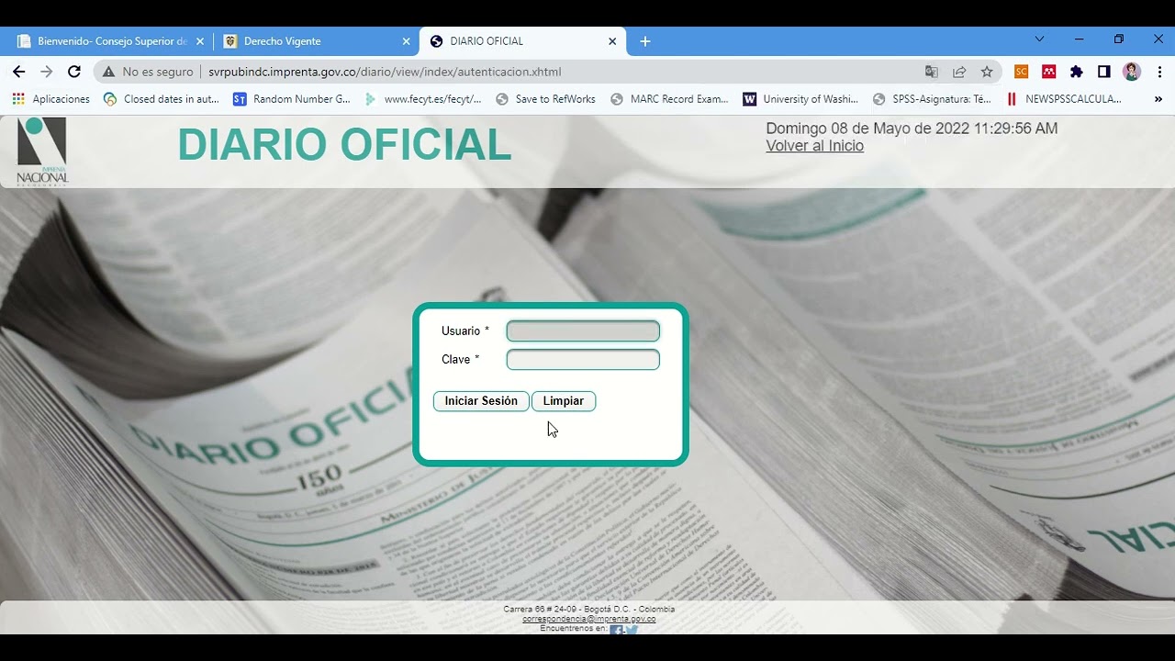1175x661 pixels.
Task: Focus the Usuario input field
Action: pos(583,331)
